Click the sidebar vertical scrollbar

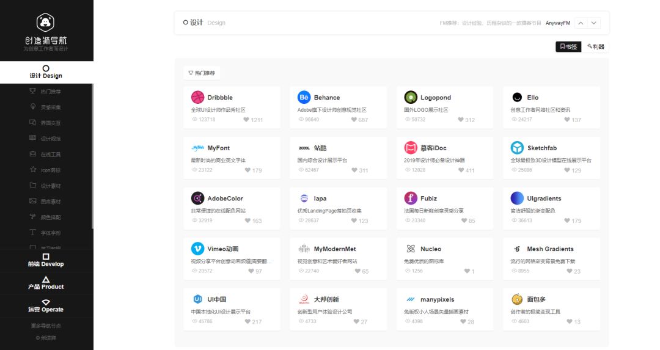click(92, 156)
